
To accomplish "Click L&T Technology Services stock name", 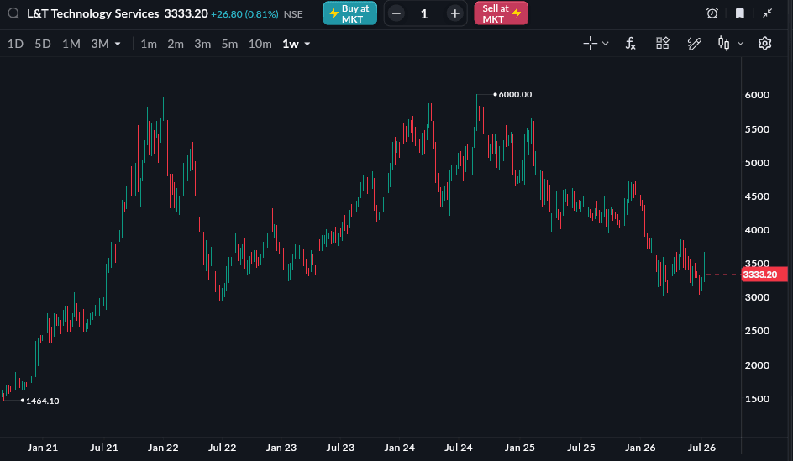I will click(93, 13).
